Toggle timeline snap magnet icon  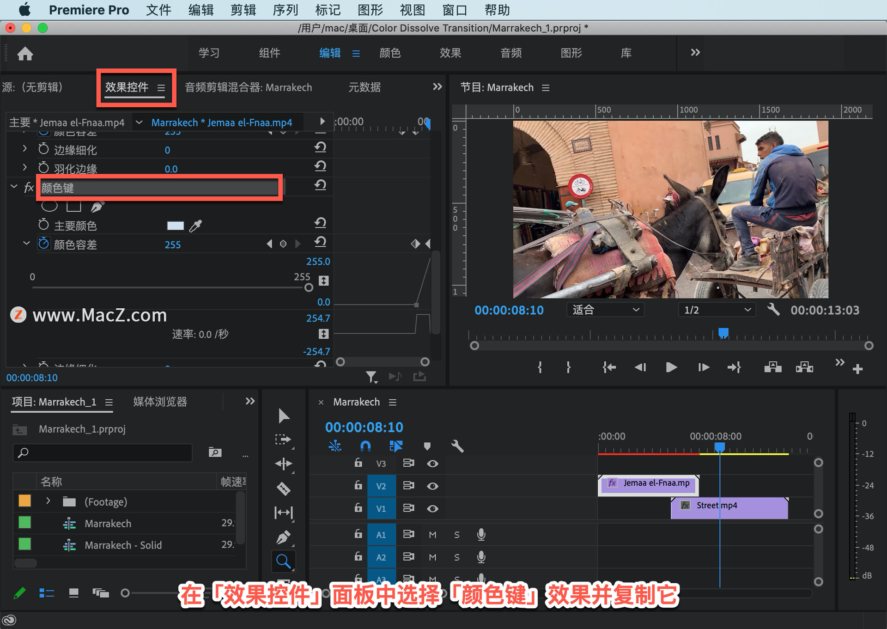coord(365,446)
